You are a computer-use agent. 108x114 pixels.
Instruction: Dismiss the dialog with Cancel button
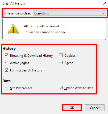95,108
